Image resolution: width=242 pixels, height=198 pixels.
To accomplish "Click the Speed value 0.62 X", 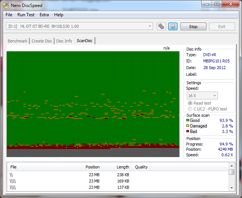I will tap(227, 155).
